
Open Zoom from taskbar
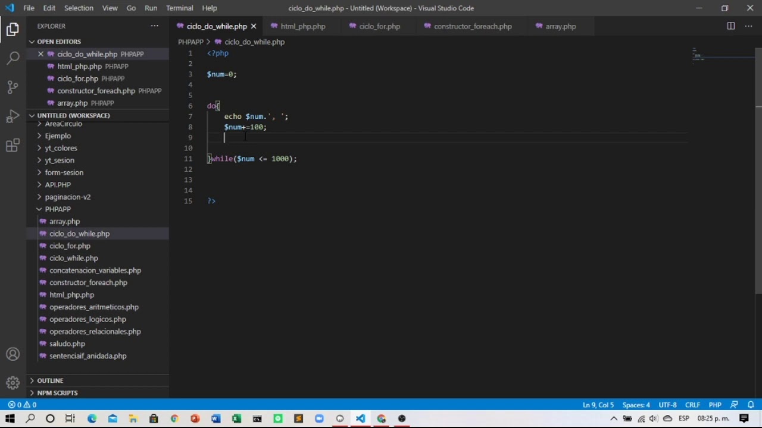point(319,418)
